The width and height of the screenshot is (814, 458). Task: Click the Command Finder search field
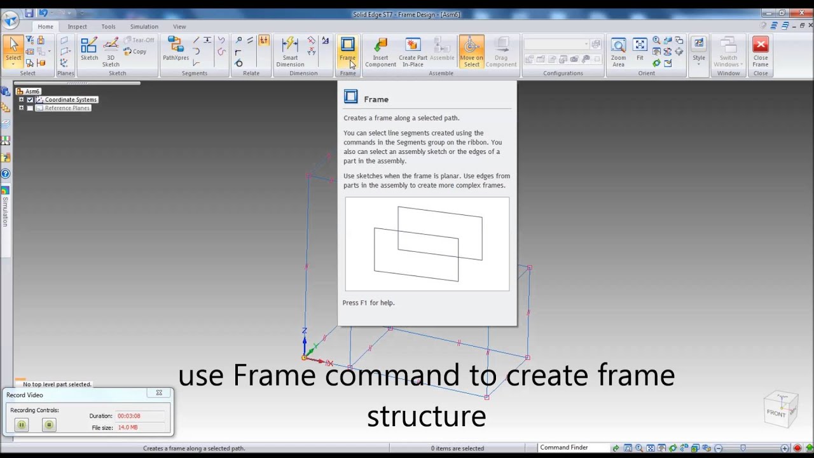[574, 448]
